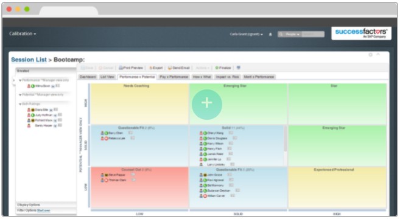The width and height of the screenshot is (400, 219).
Task: Open the notifications bell icon
Action: coord(270,34)
